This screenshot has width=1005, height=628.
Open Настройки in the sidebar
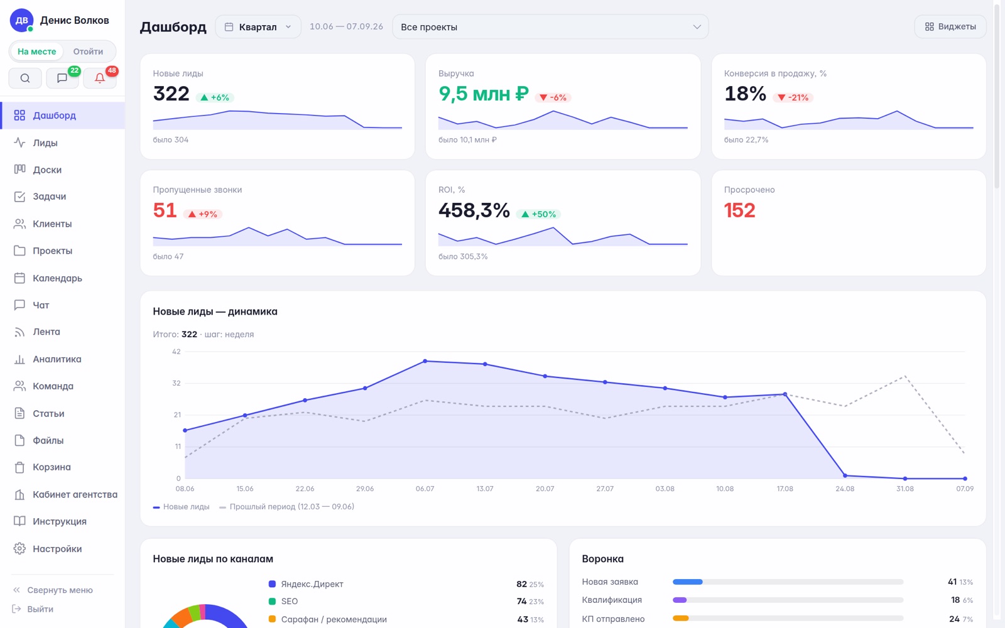(x=63, y=549)
